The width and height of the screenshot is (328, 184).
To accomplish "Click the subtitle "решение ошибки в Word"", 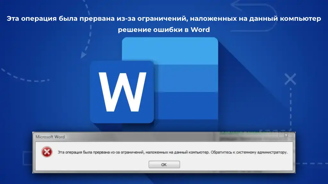I will (164, 30).
